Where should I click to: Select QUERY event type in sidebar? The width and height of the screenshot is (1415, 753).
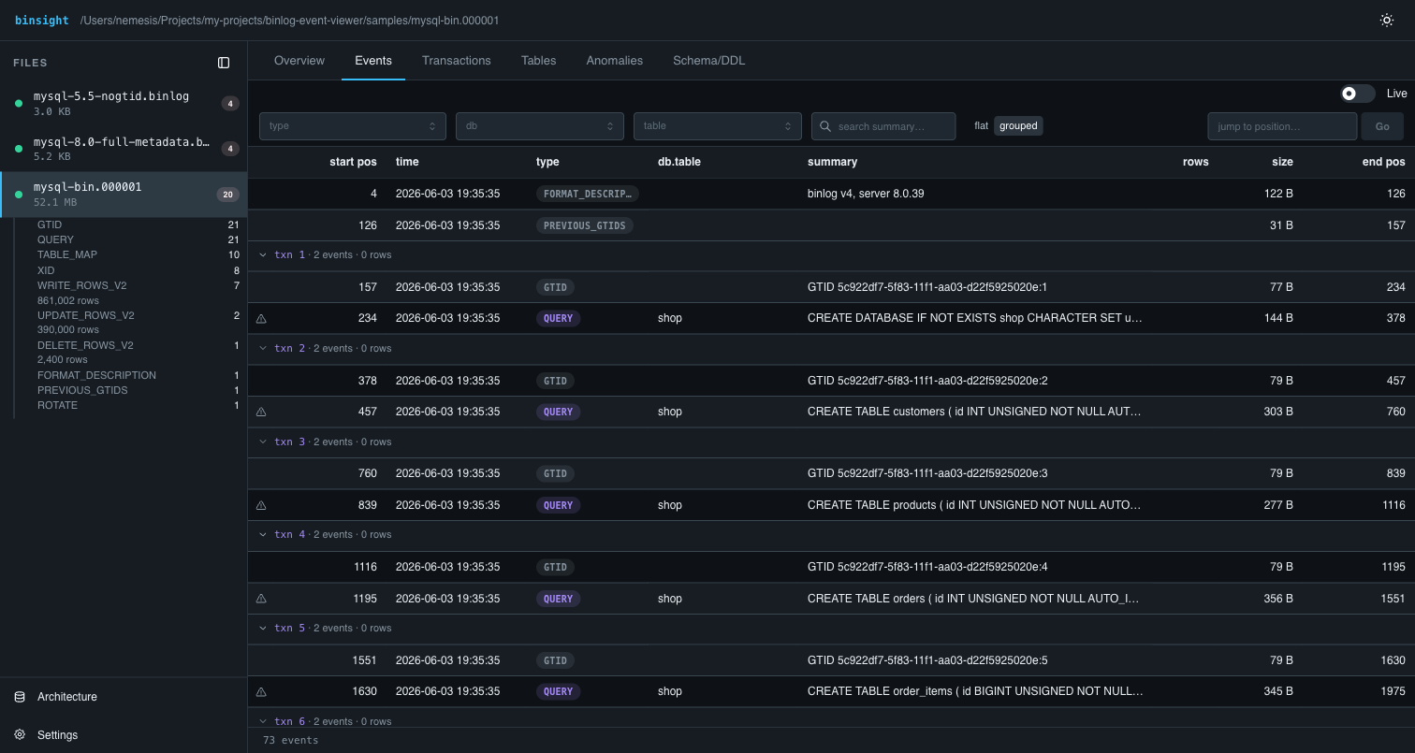click(x=138, y=239)
